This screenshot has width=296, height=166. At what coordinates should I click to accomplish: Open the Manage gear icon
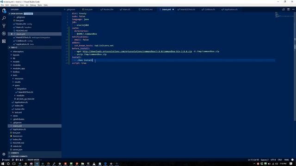pos(4,154)
